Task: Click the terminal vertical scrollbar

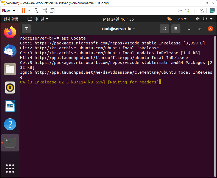Action: pyautogui.click(x=215, y=106)
